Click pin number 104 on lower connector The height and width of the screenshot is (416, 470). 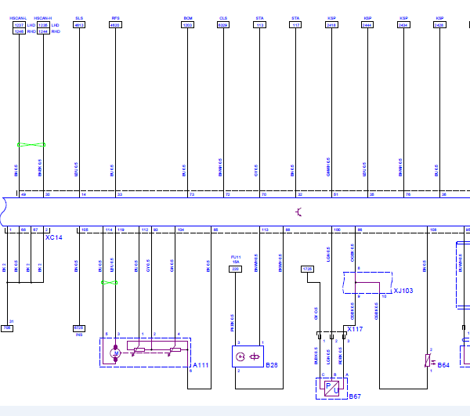click(x=181, y=230)
